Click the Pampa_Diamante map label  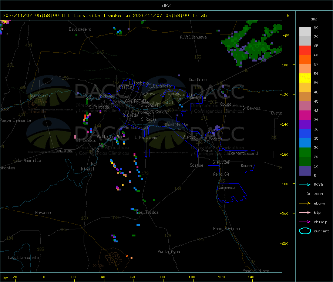pyautogui.click(x=16, y=120)
